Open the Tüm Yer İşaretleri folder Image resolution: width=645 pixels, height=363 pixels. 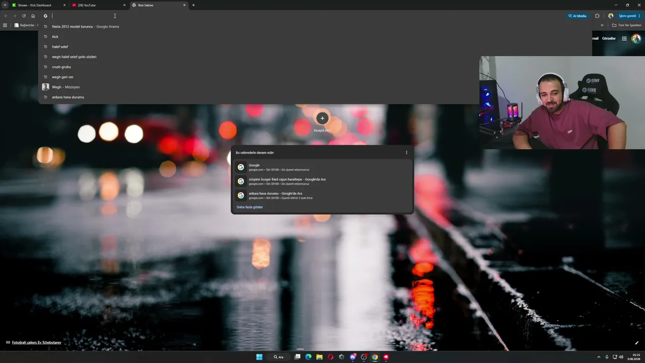click(626, 25)
